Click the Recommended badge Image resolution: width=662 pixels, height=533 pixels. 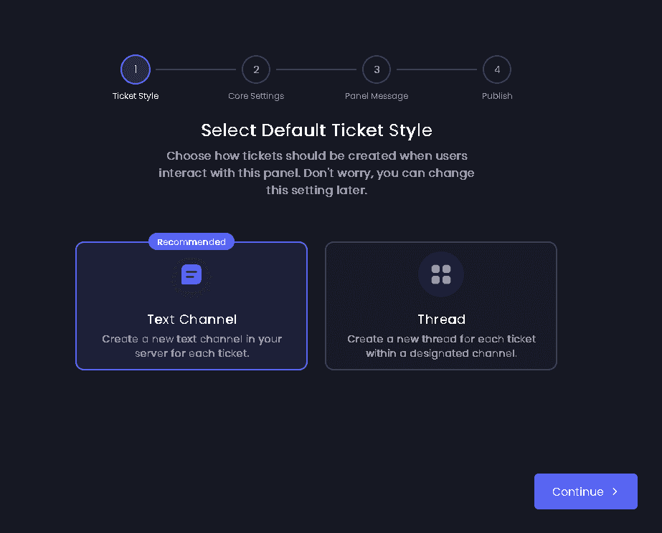(x=191, y=241)
